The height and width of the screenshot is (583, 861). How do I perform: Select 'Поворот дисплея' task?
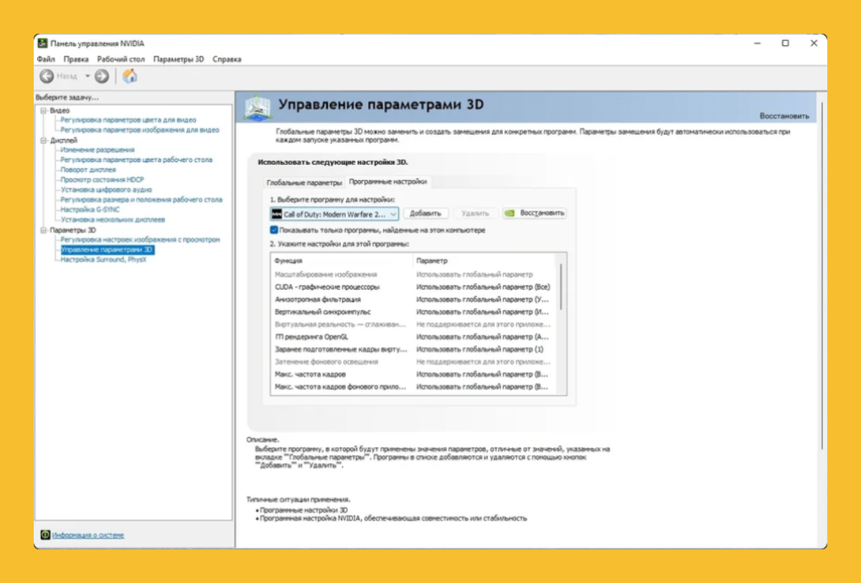tap(88, 170)
